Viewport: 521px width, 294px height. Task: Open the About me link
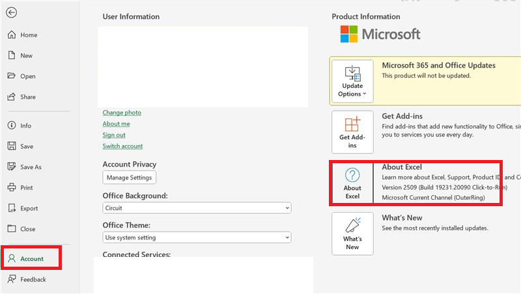117,124
